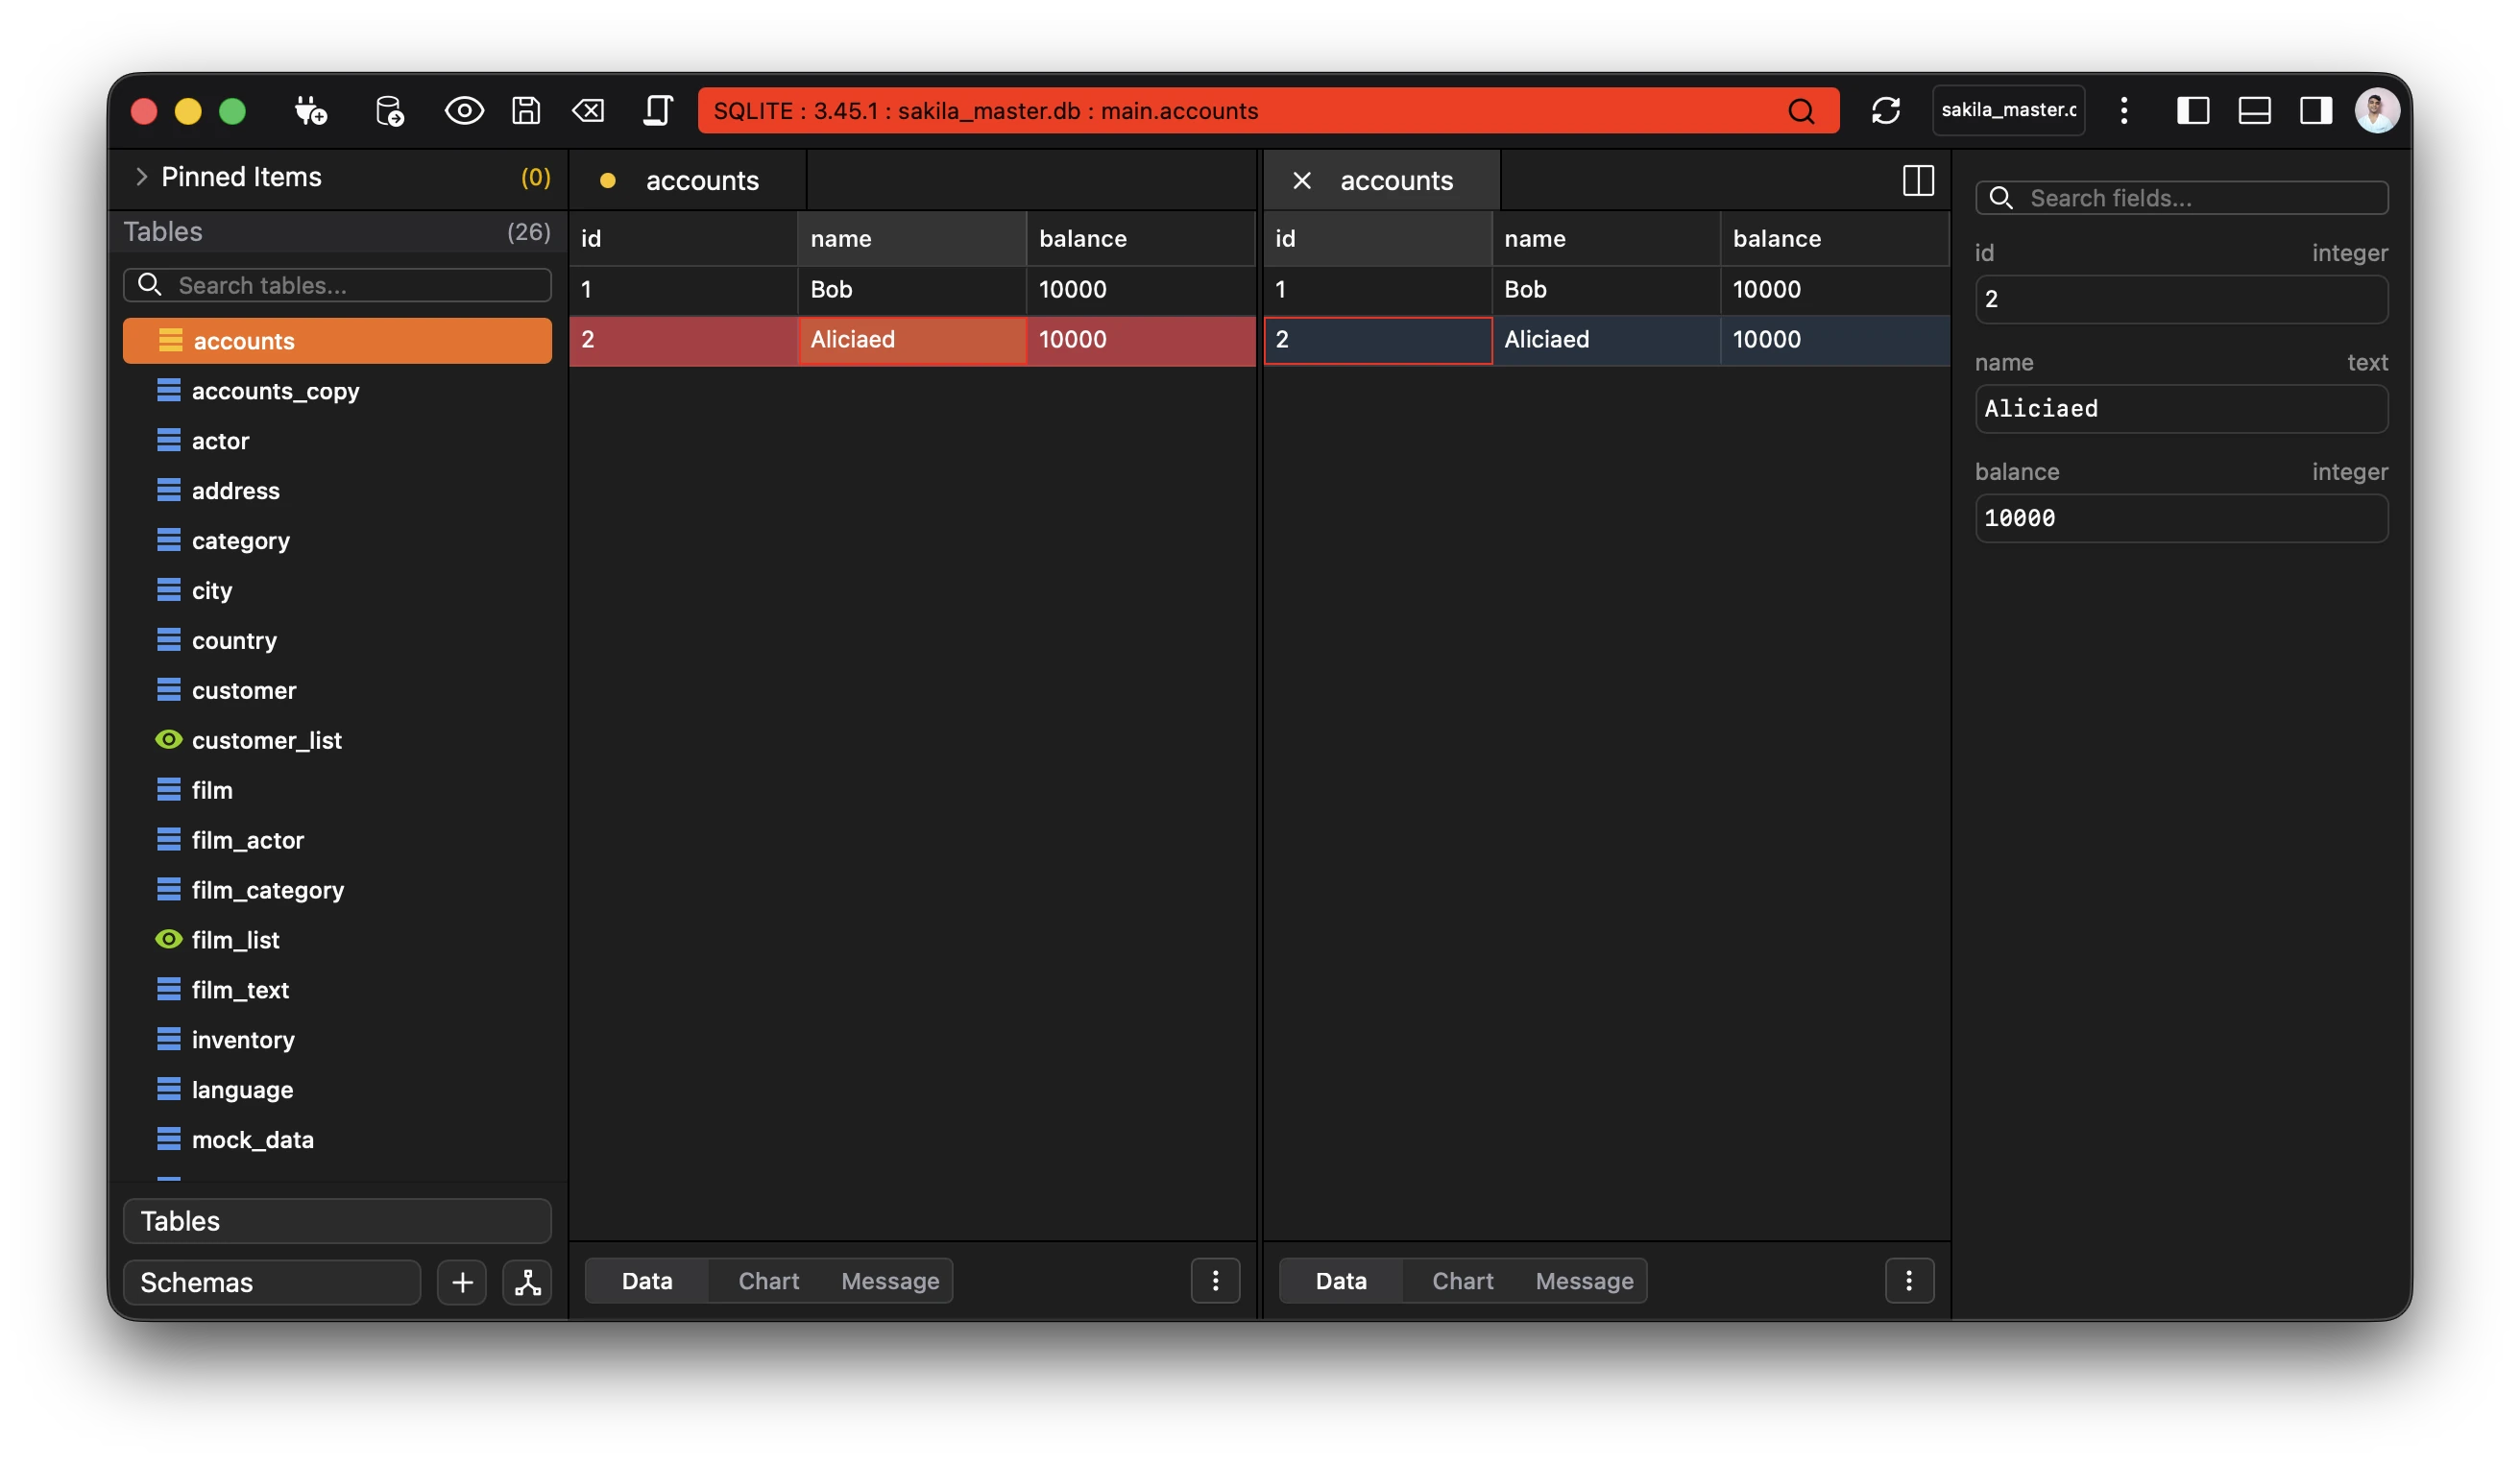Switch to Chart tab in left pane

click(x=768, y=1282)
